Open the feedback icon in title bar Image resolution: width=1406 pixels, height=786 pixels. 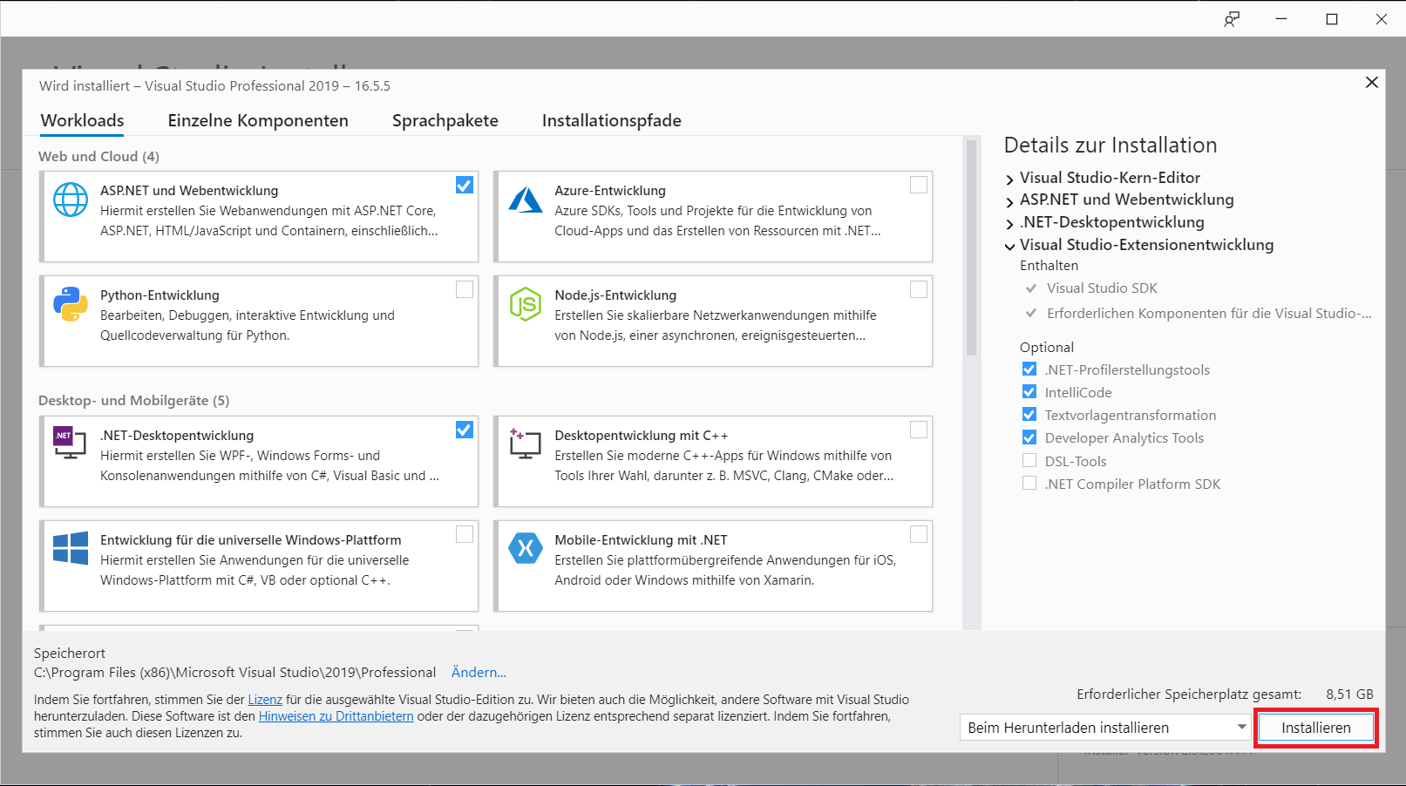1232,19
